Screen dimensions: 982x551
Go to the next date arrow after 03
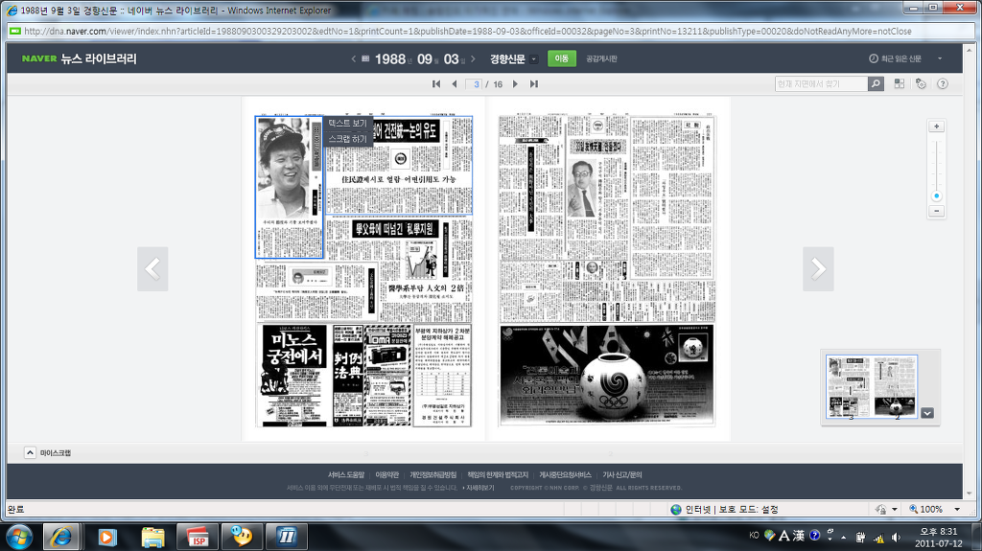pos(473,58)
